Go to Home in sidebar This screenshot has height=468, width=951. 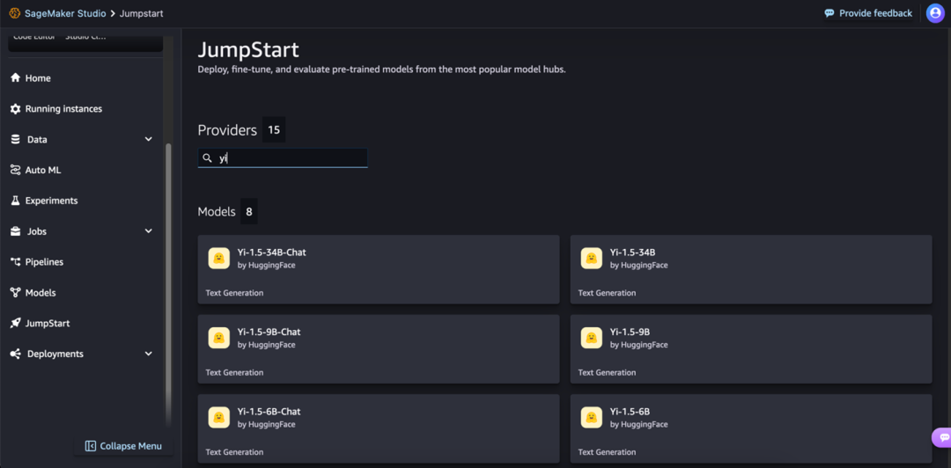point(38,78)
